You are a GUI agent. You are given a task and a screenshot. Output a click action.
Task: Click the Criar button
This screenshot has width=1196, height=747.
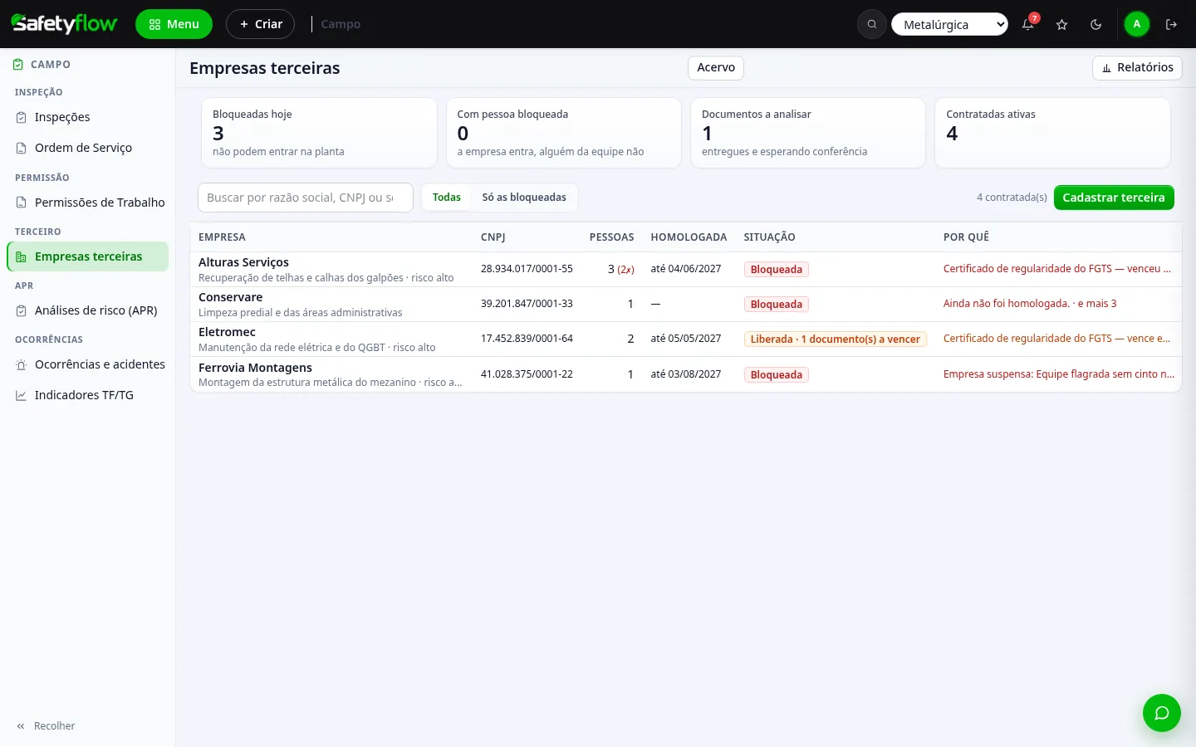(260, 24)
